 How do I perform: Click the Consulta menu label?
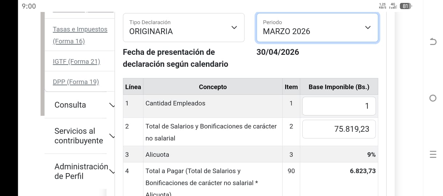click(70, 105)
